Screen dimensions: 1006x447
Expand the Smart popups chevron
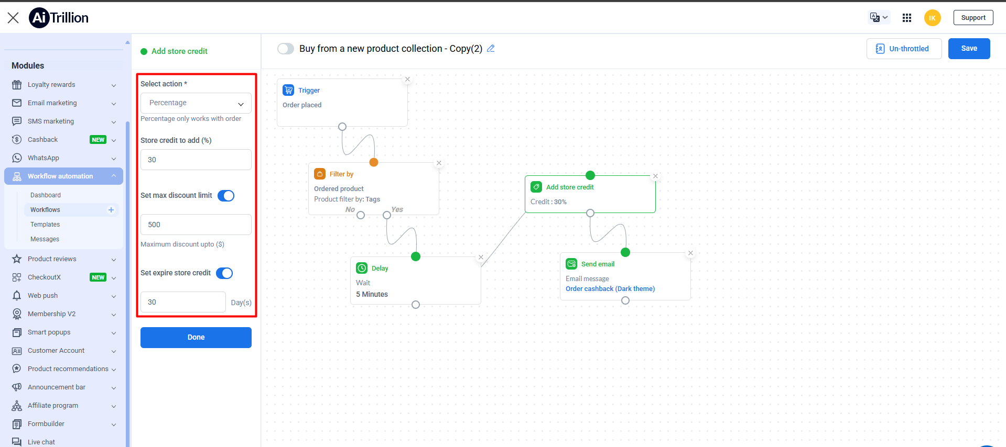pyautogui.click(x=114, y=333)
